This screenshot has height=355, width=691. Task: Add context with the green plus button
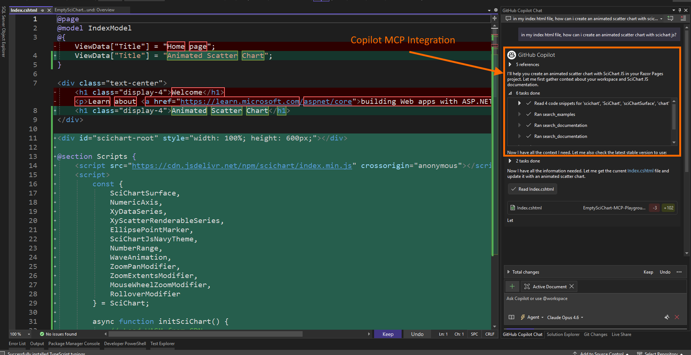pos(512,286)
